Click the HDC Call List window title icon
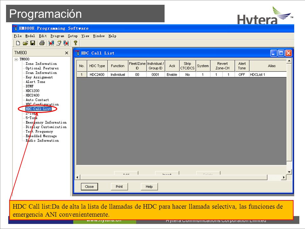The width and height of the screenshot is (305, 229). coord(78,53)
